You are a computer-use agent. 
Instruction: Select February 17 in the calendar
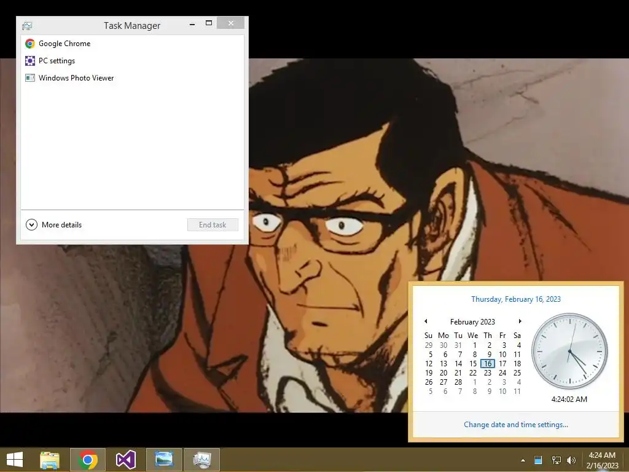point(502,364)
